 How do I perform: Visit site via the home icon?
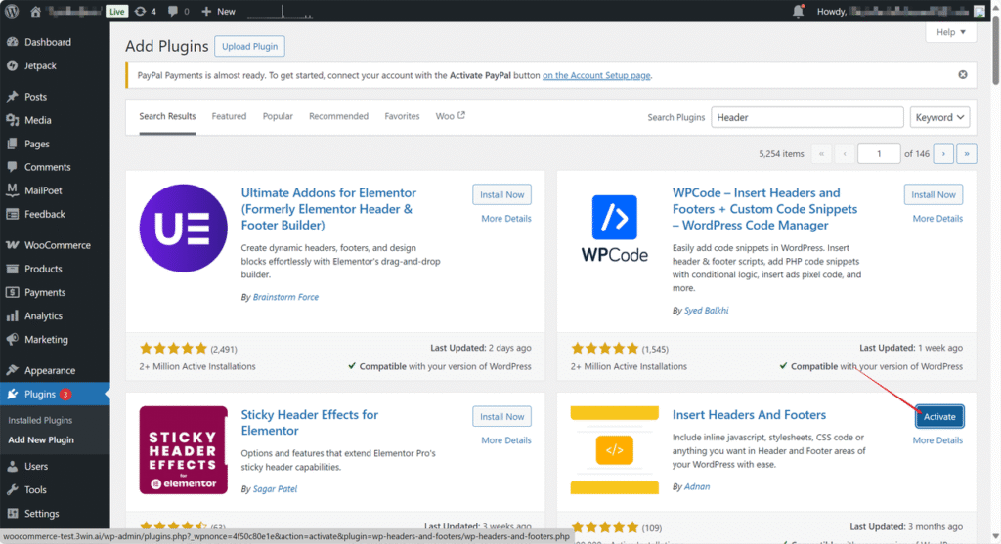tap(36, 12)
